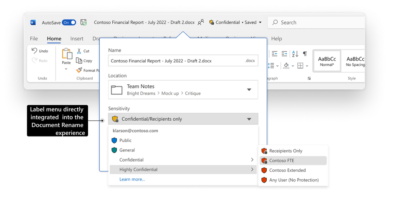Image resolution: width=417 pixels, height=201 pixels.
Task: Switch to the Home tab
Action: click(54, 39)
